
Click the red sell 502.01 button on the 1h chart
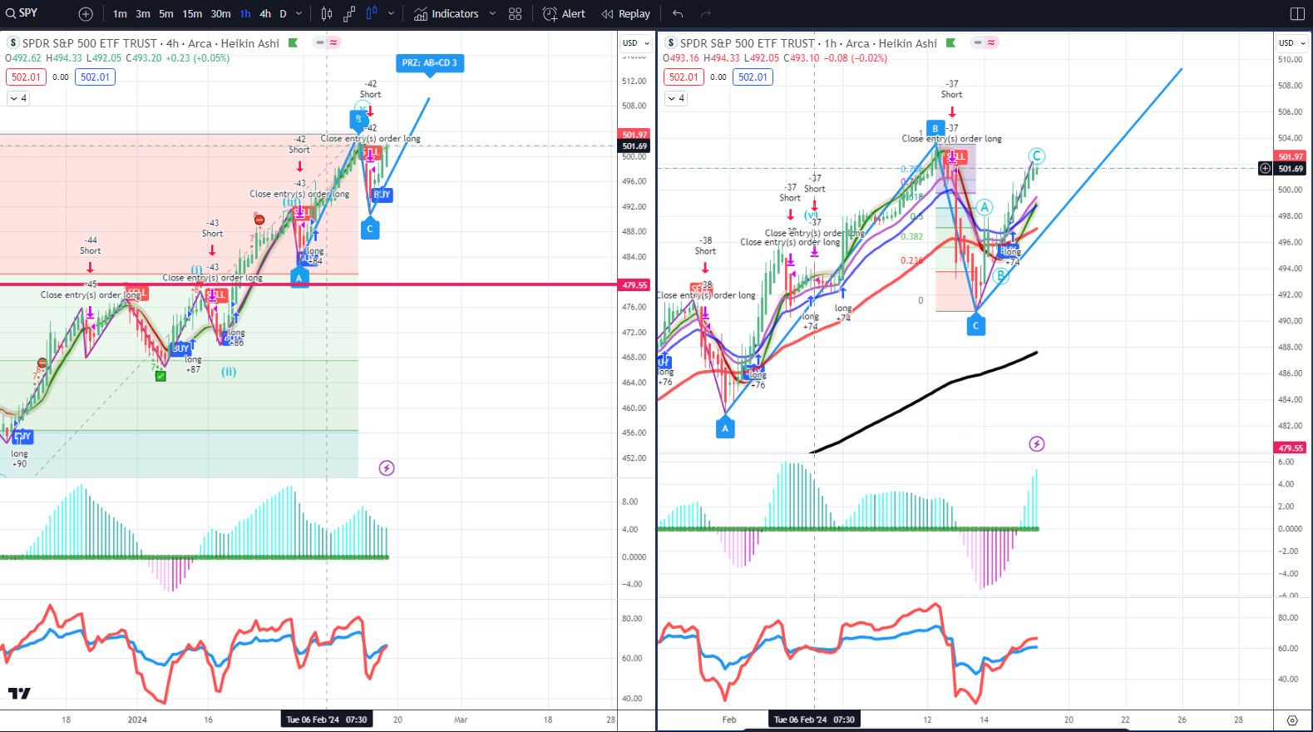click(x=684, y=77)
